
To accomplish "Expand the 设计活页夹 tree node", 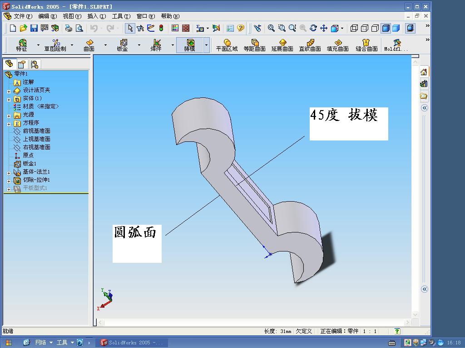I will coord(9,92).
